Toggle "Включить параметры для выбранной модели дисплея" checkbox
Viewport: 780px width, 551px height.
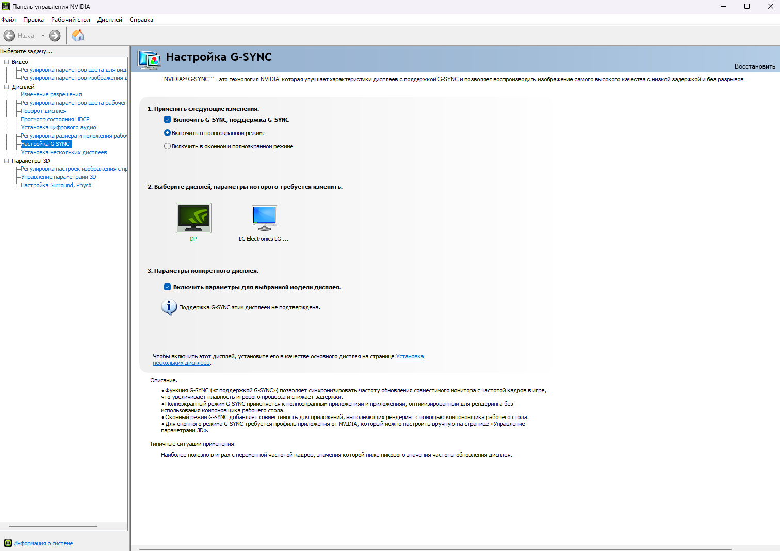[167, 287]
